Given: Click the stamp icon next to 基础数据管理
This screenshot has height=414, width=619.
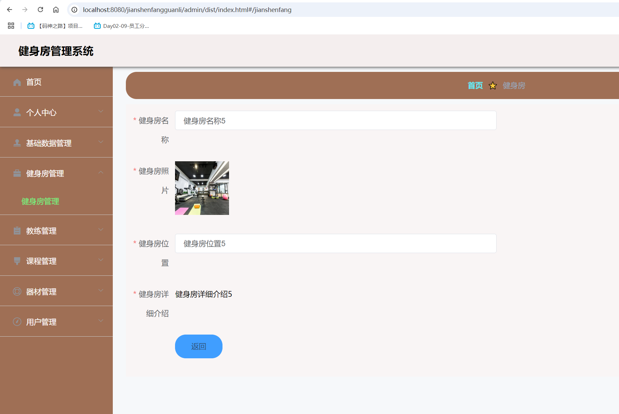Looking at the screenshot, I should click(17, 142).
